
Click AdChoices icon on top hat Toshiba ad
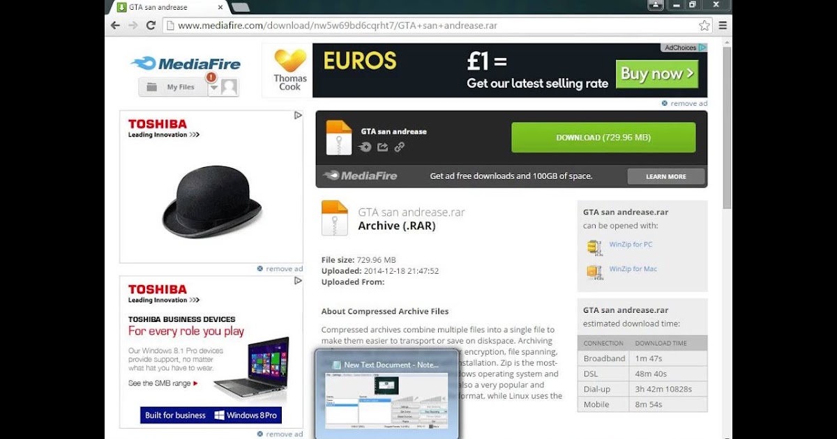298,115
